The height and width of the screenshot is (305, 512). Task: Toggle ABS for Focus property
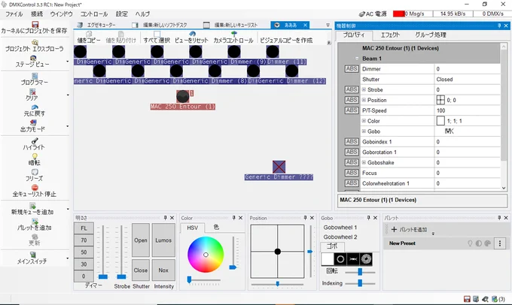click(x=352, y=173)
